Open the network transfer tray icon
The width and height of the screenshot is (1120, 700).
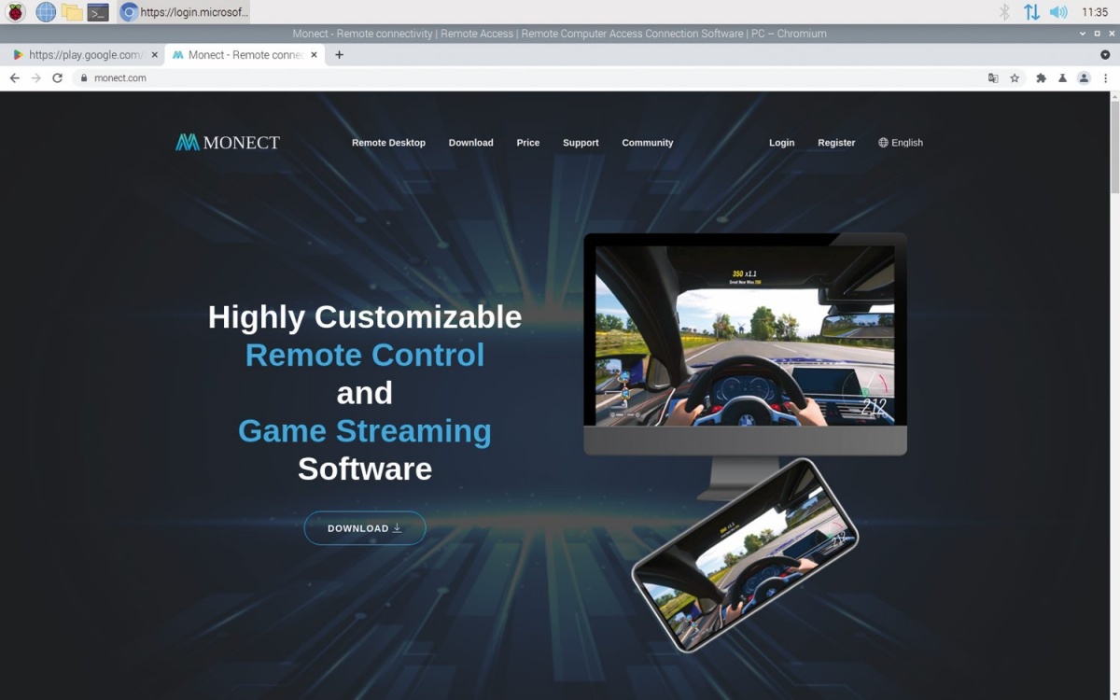click(1031, 12)
